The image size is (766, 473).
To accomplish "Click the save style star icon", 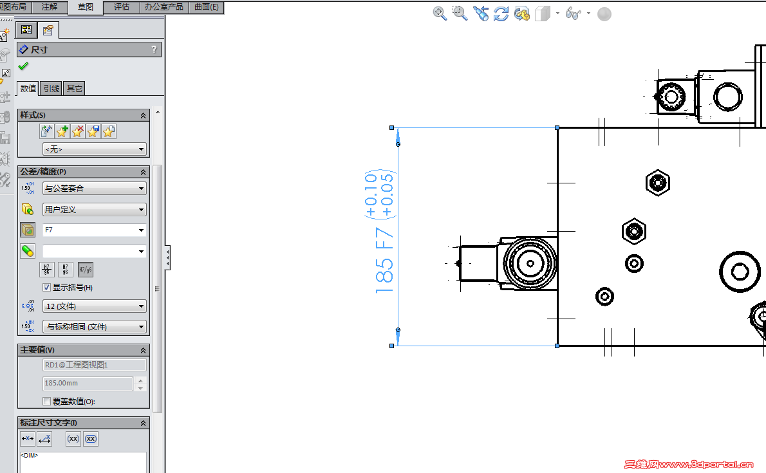I will tap(93, 131).
